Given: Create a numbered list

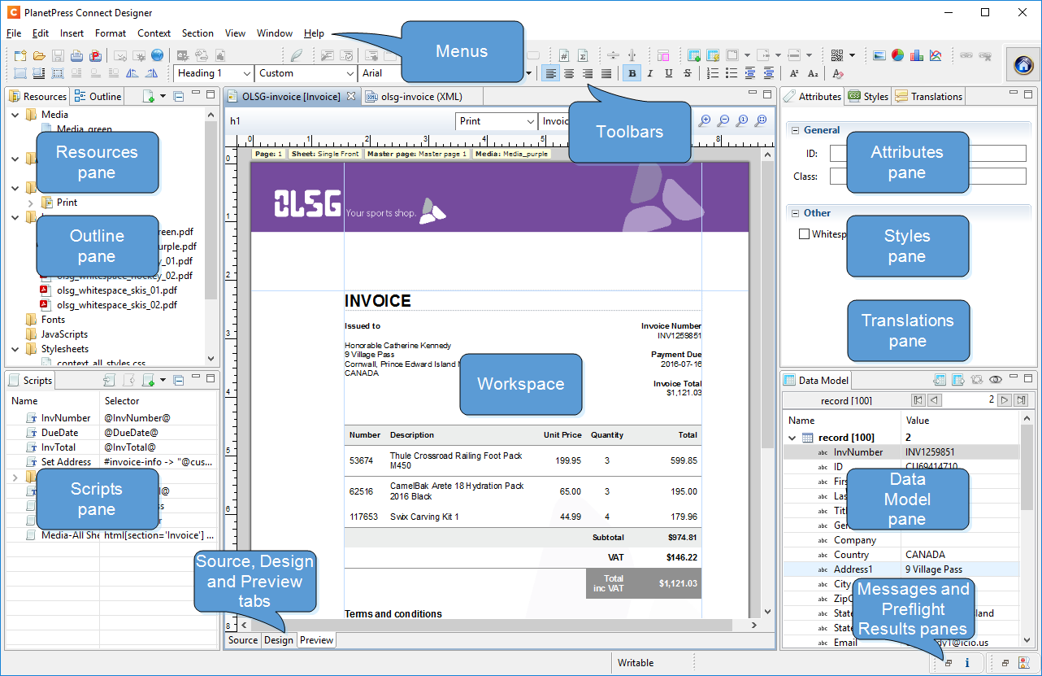Looking at the screenshot, I should (713, 73).
